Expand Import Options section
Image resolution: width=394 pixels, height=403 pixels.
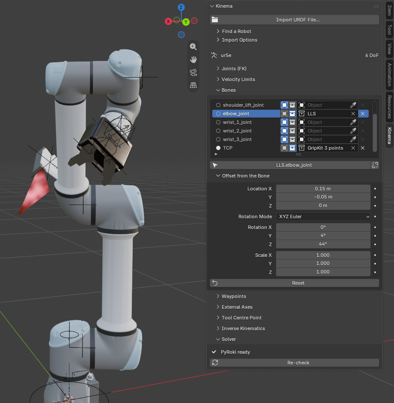(x=218, y=40)
